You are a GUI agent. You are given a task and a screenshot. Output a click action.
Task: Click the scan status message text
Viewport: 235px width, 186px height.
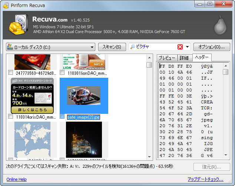pyautogui.click(x=89, y=166)
